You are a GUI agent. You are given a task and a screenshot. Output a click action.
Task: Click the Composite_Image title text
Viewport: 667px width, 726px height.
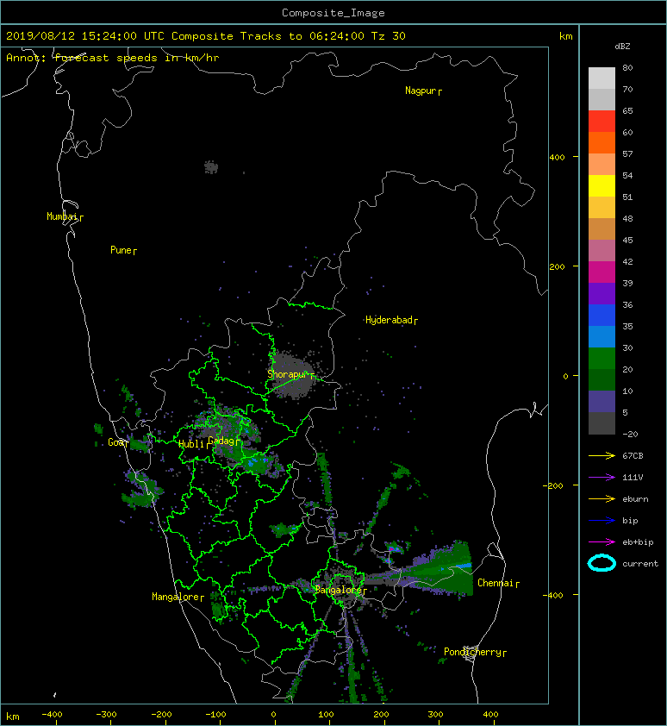coord(333,13)
